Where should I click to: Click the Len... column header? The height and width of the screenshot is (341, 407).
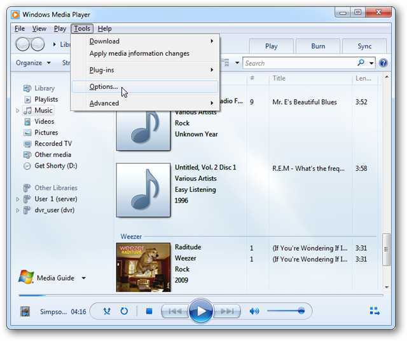(363, 79)
